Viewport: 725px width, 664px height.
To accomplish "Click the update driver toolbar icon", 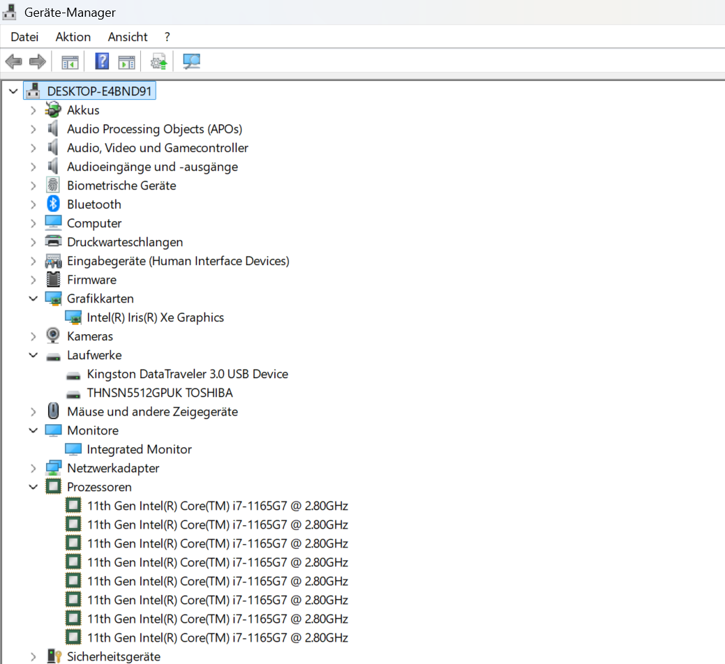I will click(158, 61).
